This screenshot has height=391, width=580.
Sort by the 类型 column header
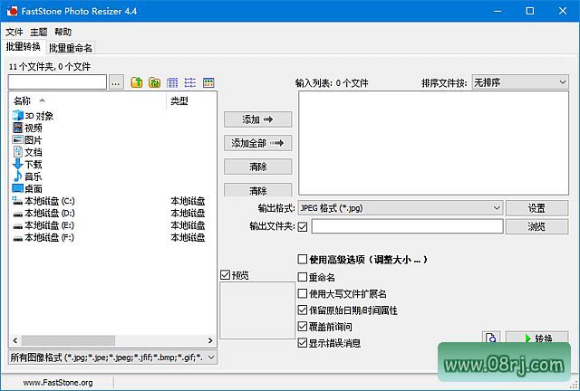pyautogui.click(x=191, y=100)
